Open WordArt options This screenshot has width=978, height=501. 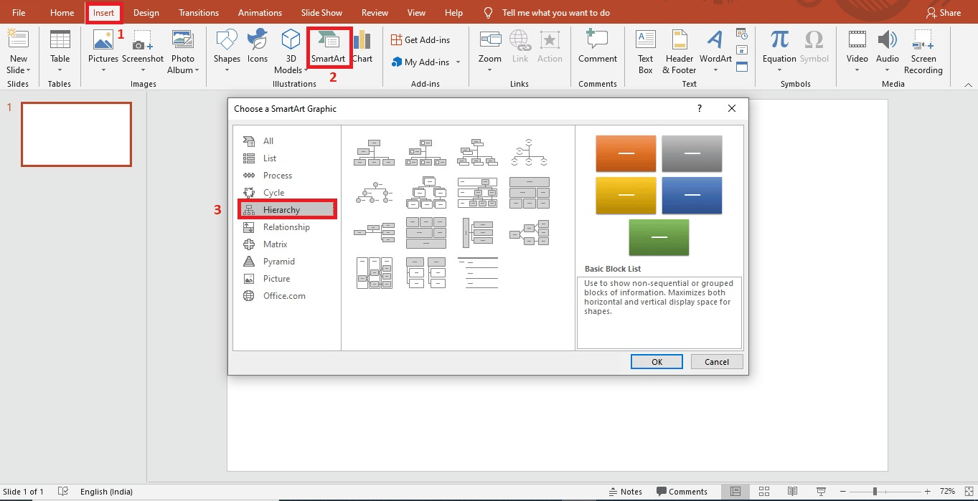(715, 50)
